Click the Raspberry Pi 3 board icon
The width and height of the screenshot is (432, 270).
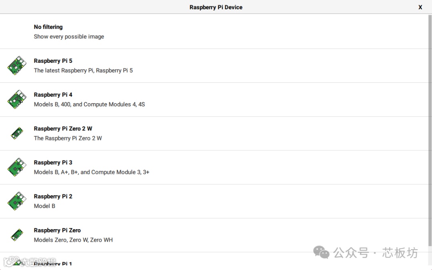tap(17, 167)
